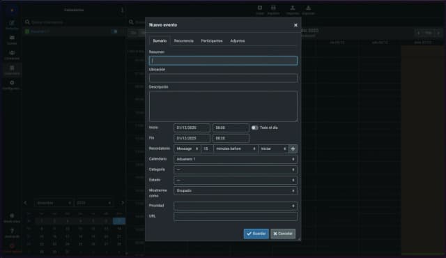Image resolution: width=446 pixels, height=258 pixels.
Task: Go to next period in calendar view
Action: point(438,33)
